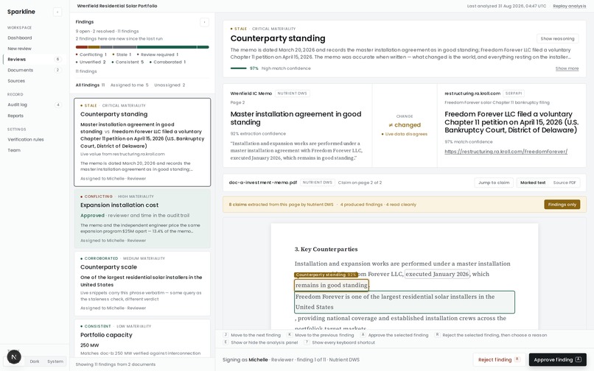594x371 pixels.
Task: Click the J key hint for next finding
Action: (226, 335)
